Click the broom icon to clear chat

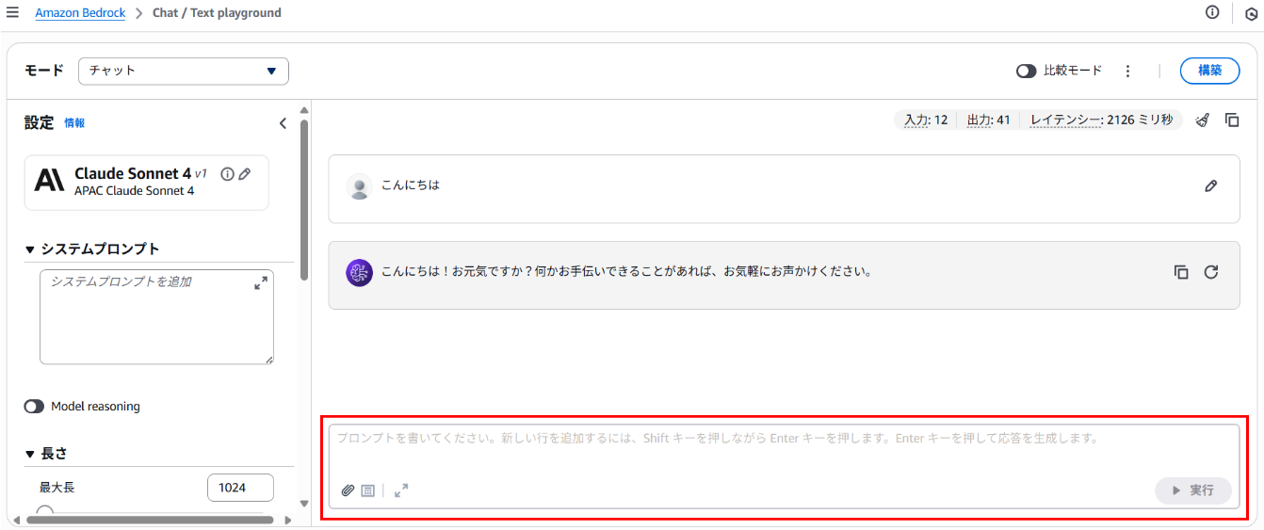point(1203,120)
